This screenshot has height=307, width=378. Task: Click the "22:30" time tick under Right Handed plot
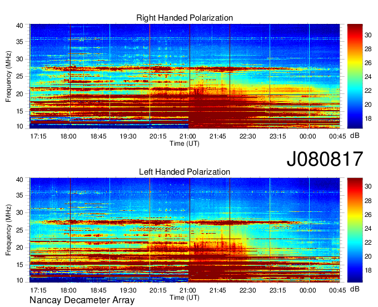pyautogui.click(x=247, y=136)
